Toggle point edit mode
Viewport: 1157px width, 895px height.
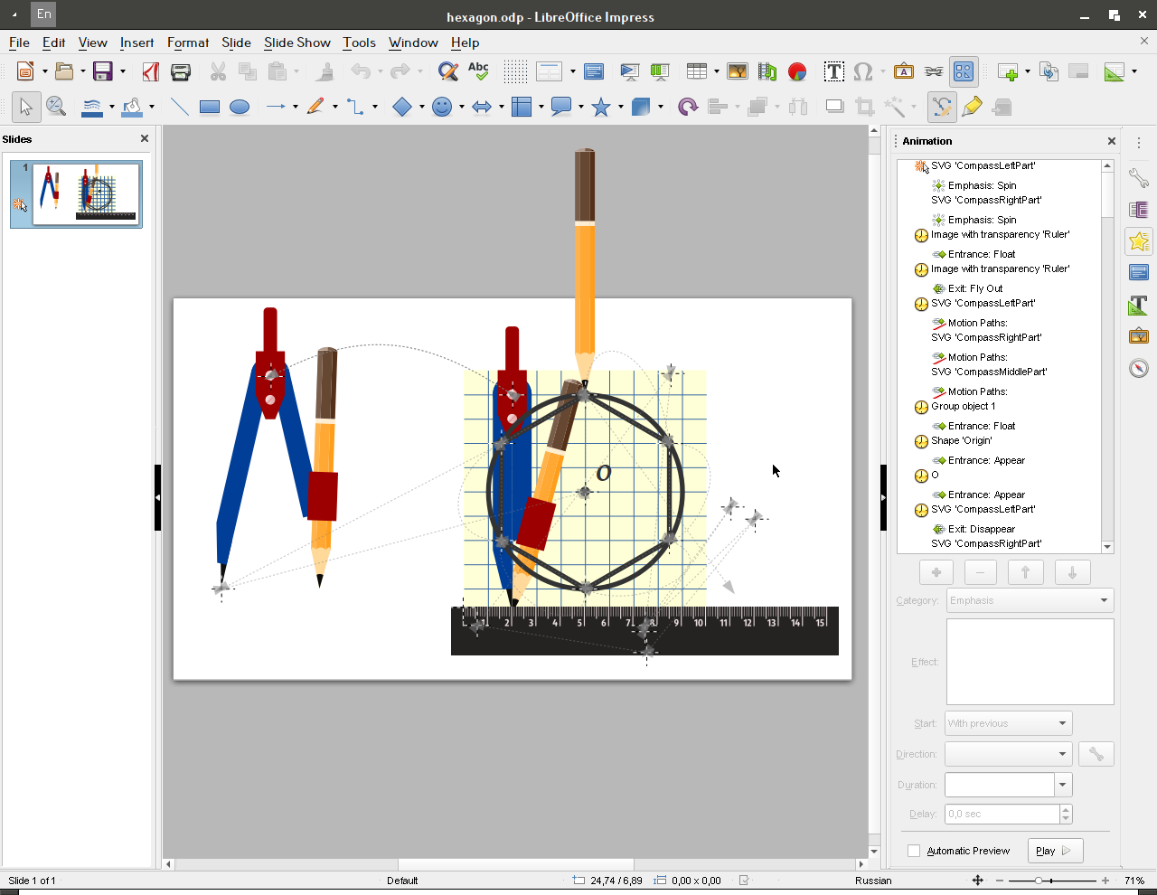(x=942, y=107)
